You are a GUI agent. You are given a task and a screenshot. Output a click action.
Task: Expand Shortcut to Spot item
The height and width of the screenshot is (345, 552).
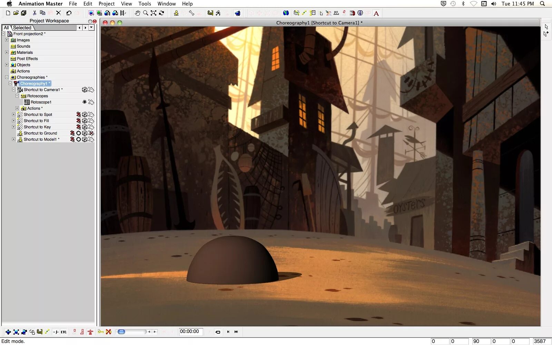click(13, 115)
